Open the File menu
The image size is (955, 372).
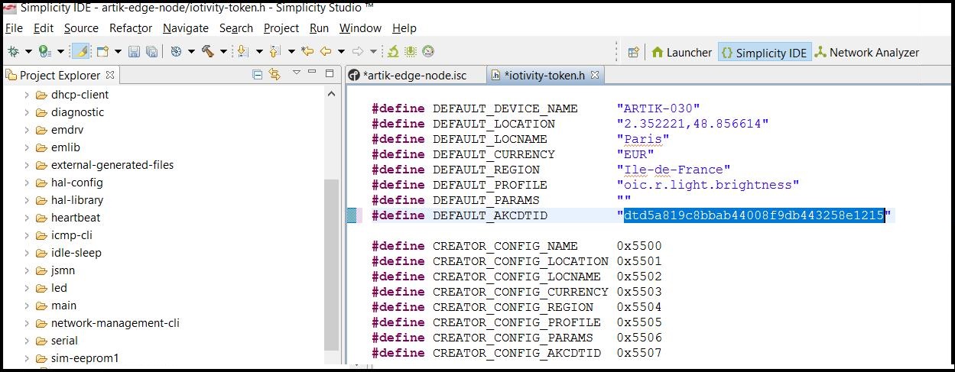14,27
